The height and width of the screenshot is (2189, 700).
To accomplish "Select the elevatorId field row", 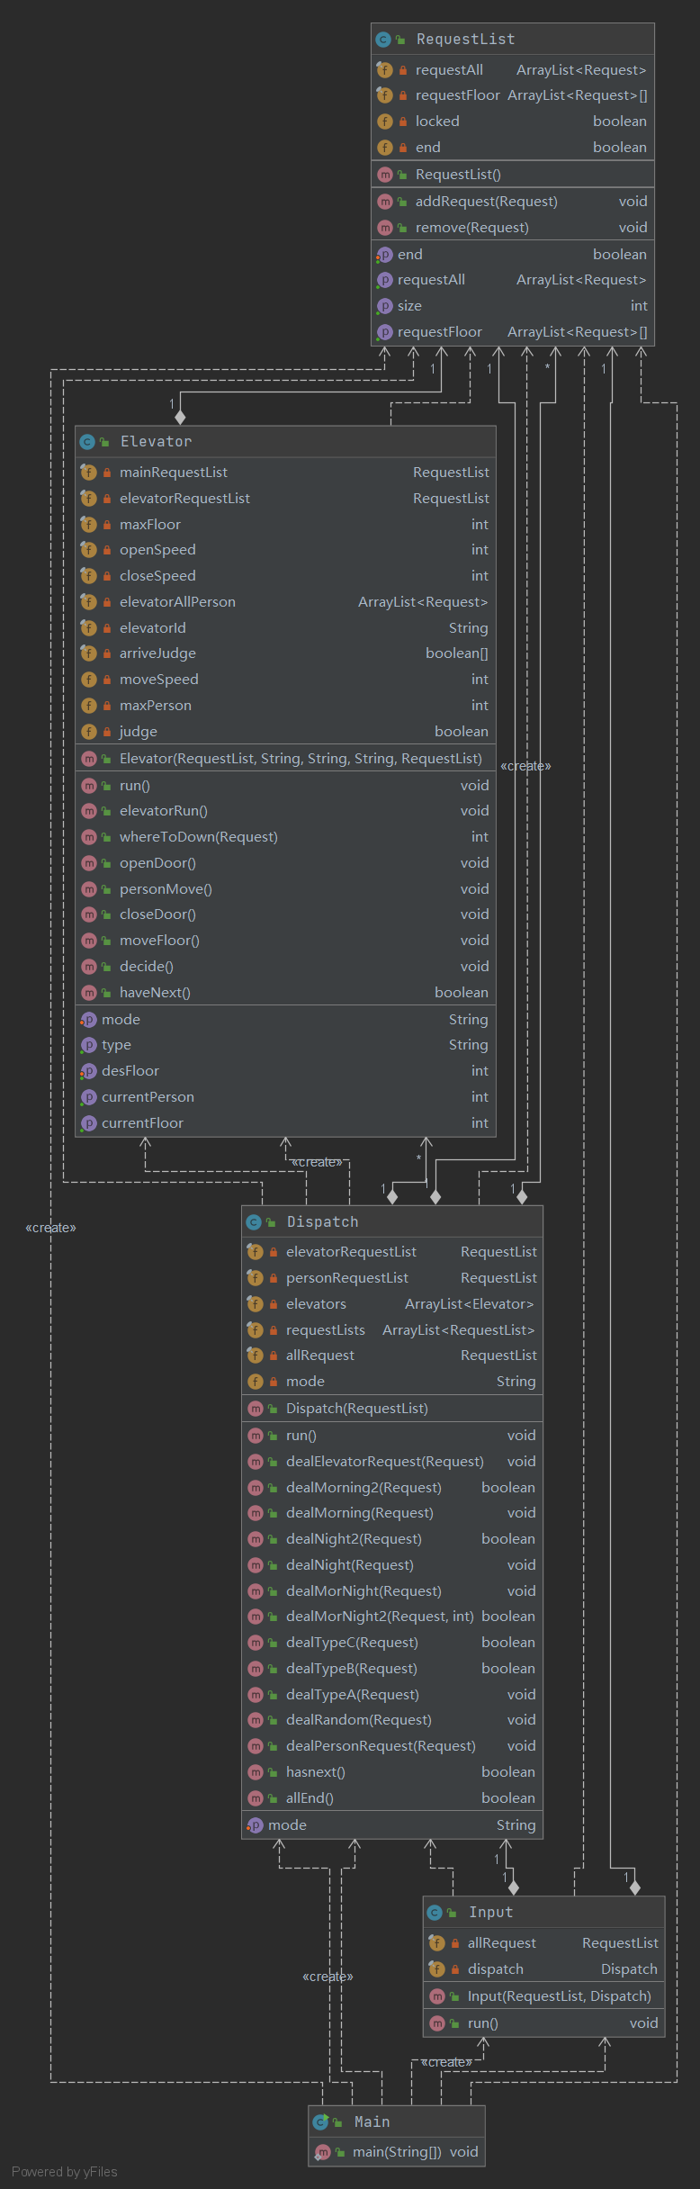I will 286,628.
